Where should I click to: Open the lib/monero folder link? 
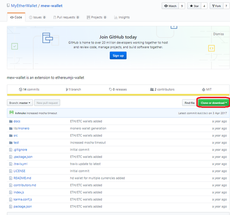(x=22, y=128)
